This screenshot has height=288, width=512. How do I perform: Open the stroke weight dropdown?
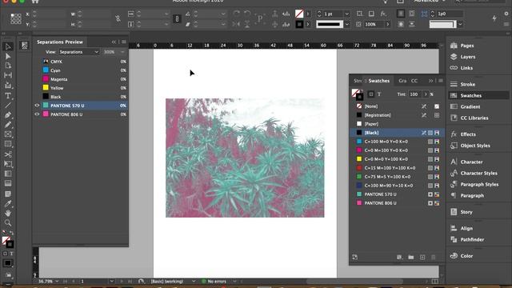pyautogui.click(x=346, y=14)
